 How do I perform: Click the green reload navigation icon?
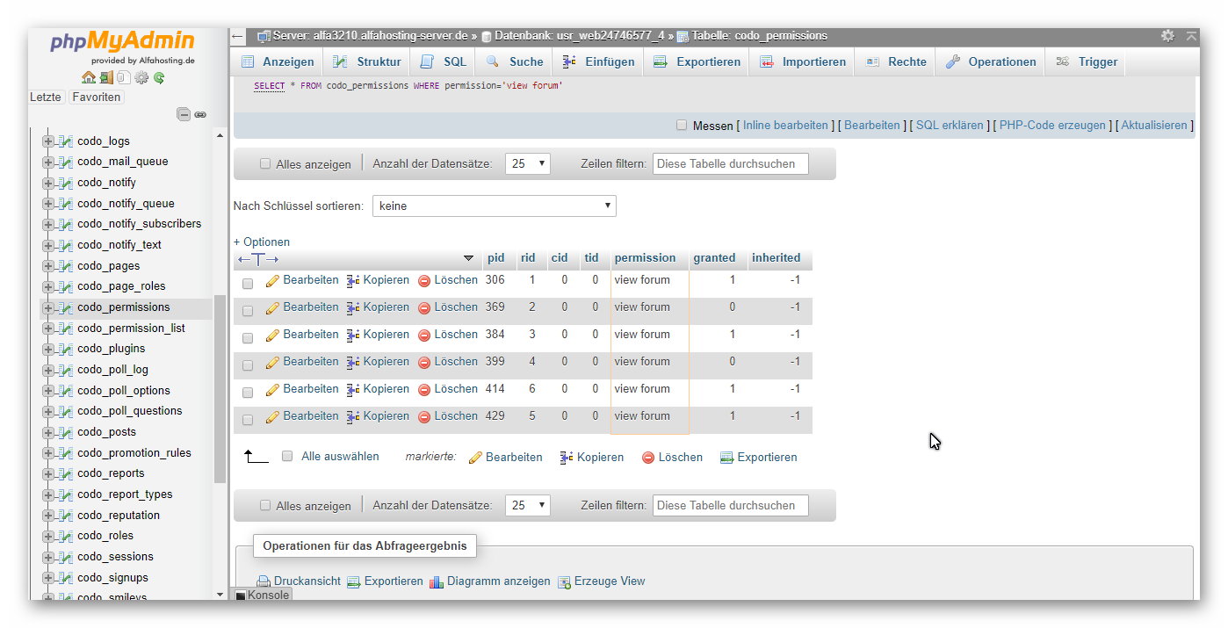point(159,78)
